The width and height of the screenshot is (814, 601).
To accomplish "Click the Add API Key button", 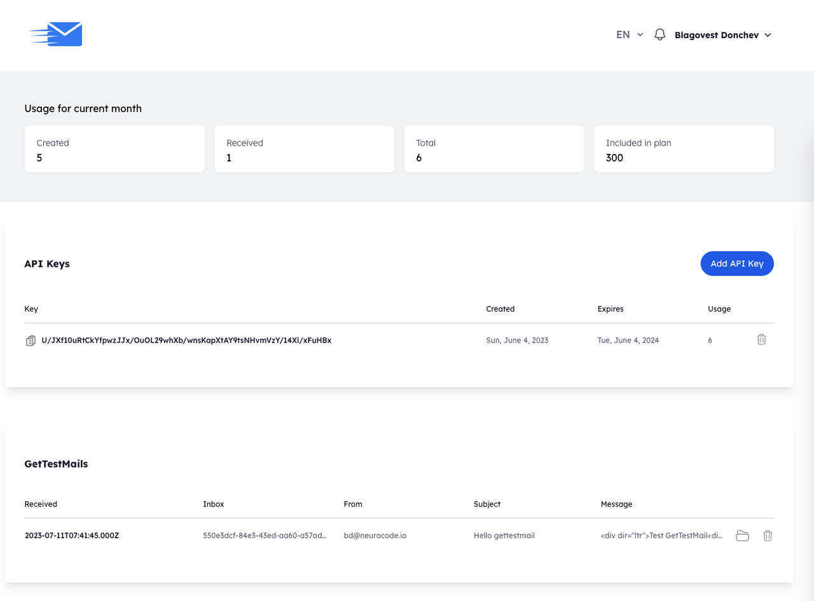I will pos(736,263).
